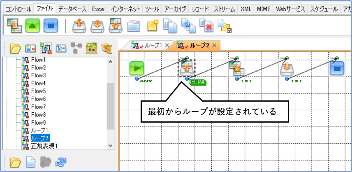
Task: Click the Mapper component icon in the palette
Action: [14, 26]
